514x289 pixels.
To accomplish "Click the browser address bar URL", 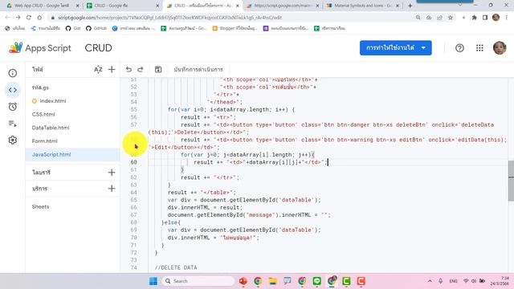I will click(x=169, y=18).
